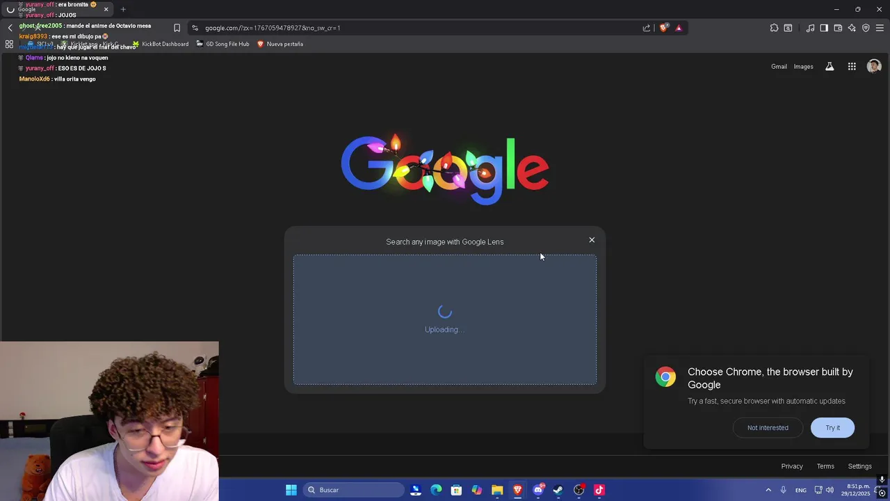Open the browser hamburger menu

pyautogui.click(x=880, y=28)
